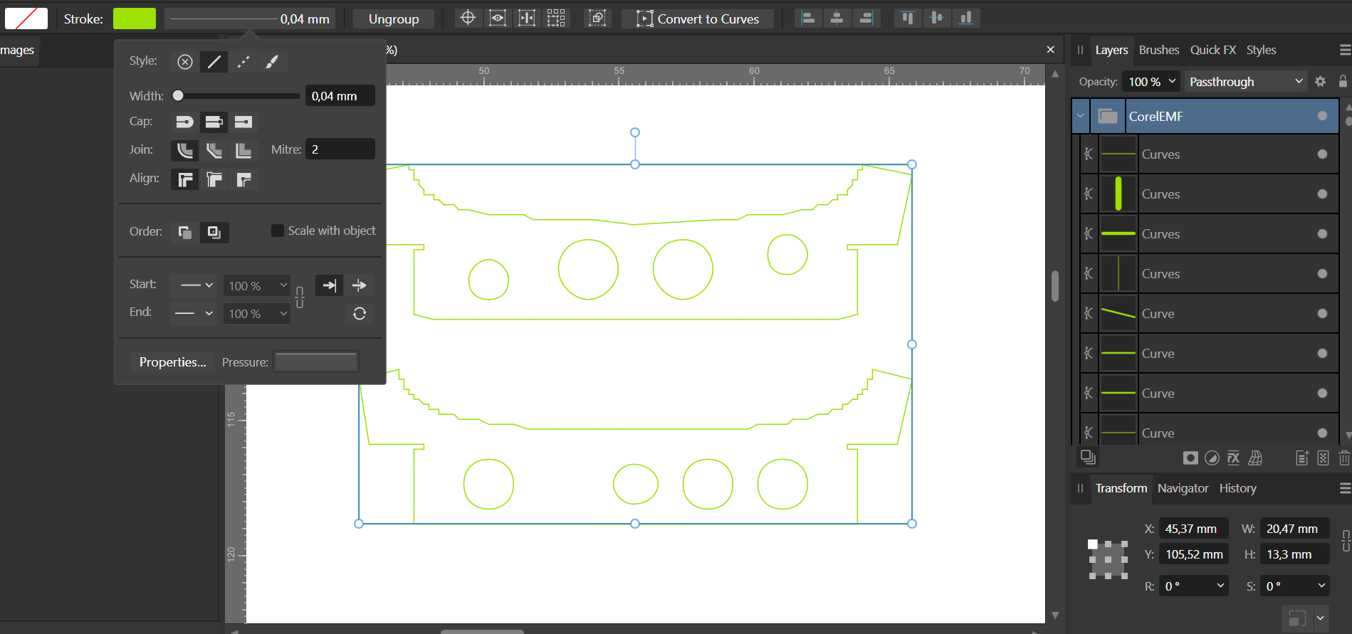Place arrowhead within the line
The height and width of the screenshot is (634, 1352).
(330, 285)
